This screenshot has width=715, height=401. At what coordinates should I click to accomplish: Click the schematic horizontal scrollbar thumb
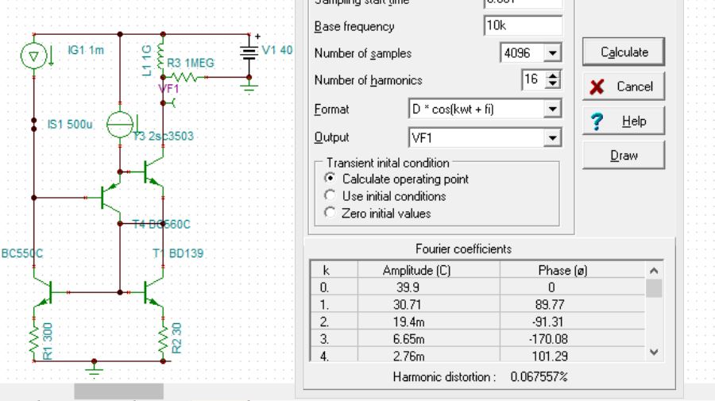pos(118,391)
